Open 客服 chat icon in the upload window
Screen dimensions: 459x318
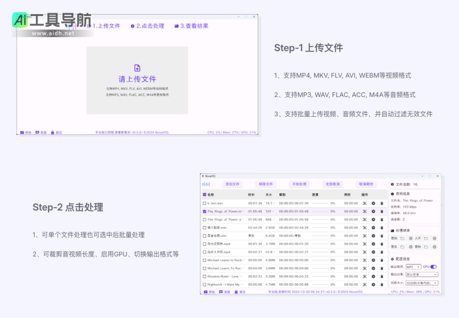[37, 132]
